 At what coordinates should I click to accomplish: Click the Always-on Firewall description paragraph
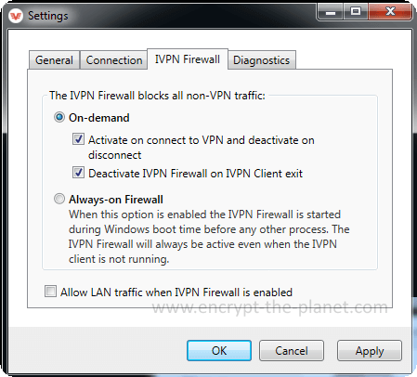click(209, 237)
